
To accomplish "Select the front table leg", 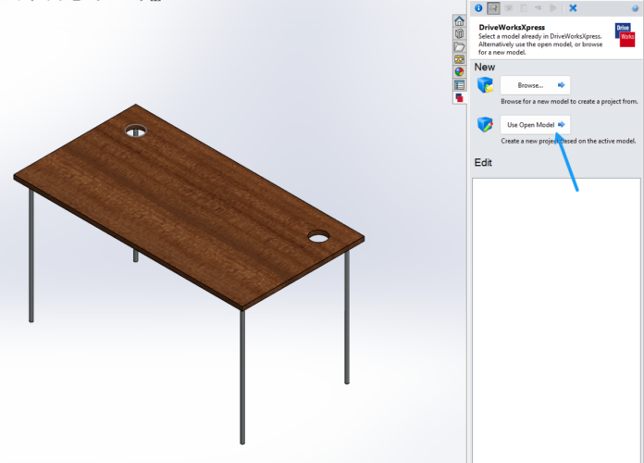I will pos(242,377).
